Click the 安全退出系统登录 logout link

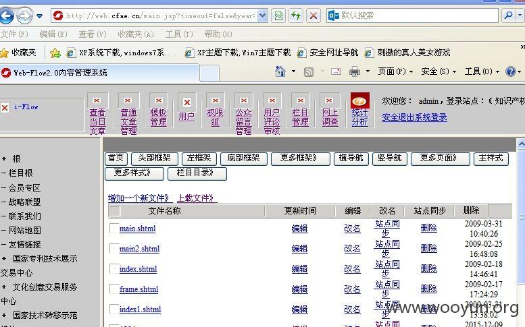click(414, 117)
